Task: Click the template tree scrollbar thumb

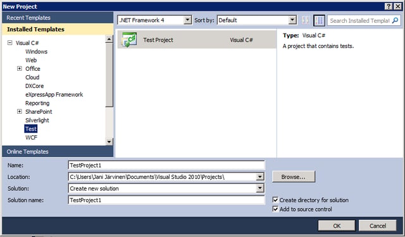Action: click(109, 75)
